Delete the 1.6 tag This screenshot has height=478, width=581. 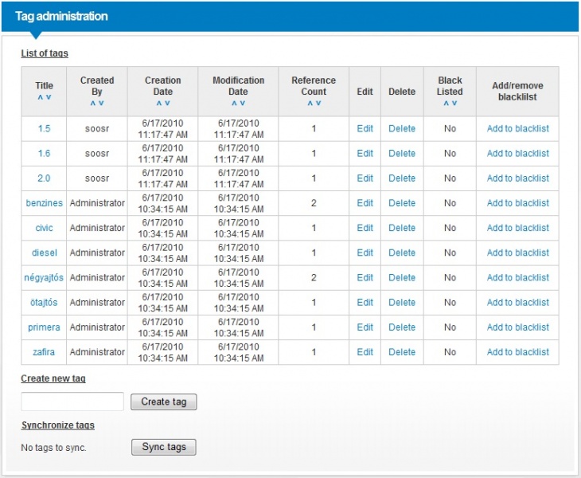tap(402, 154)
